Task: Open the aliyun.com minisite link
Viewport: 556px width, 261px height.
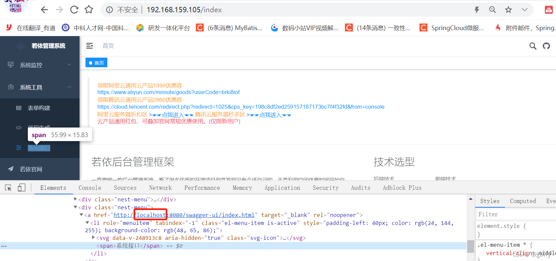Action: 168,92
